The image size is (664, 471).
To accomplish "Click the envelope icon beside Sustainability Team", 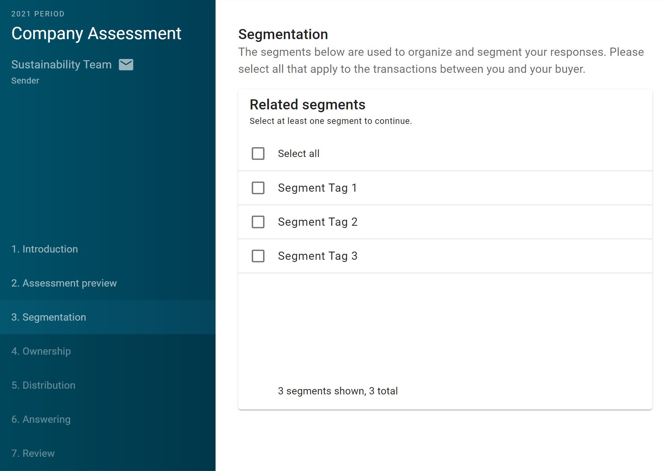I will [126, 65].
